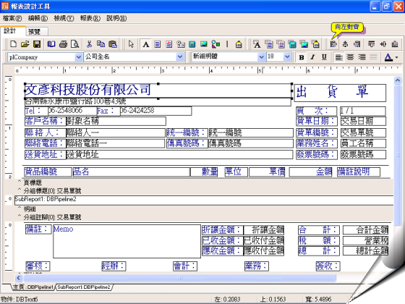Select the RichText component tool

click(x=169, y=44)
